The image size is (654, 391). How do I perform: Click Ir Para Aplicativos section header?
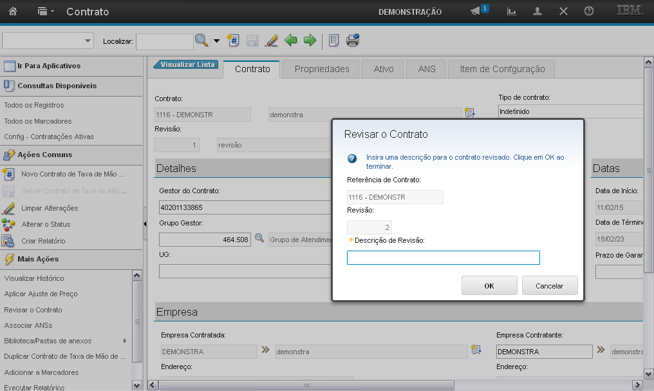pos(71,66)
